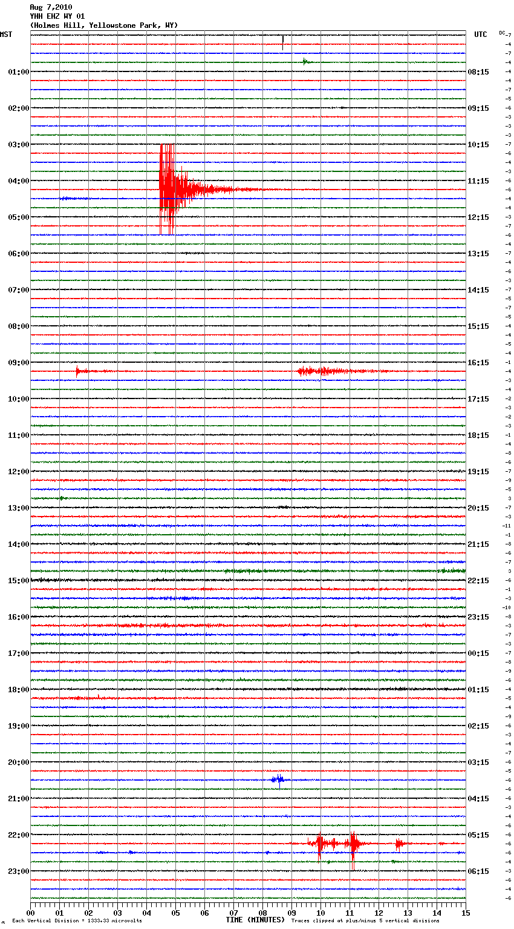Click the Each Vertical Division 1333.33 microvolts note
Screen dimensions: 514x929
tap(77, 921)
